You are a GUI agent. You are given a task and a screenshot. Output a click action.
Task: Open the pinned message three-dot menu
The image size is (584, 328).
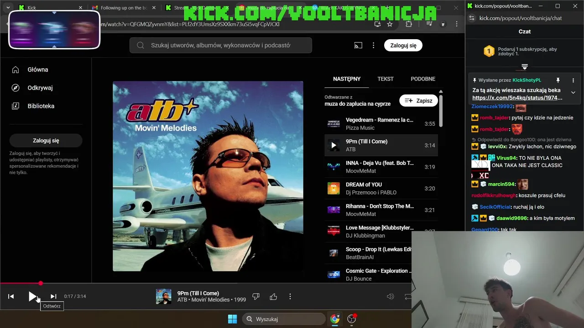[573, 80]
